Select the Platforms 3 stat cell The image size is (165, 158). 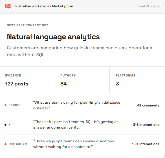(137, 80)
